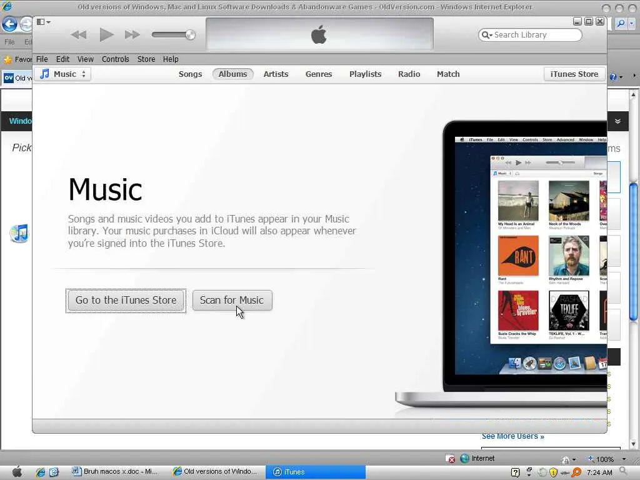Open the IE search provider dropdown arrow
640x480 pixels.
pyautogui.click(x=632, y=24)
